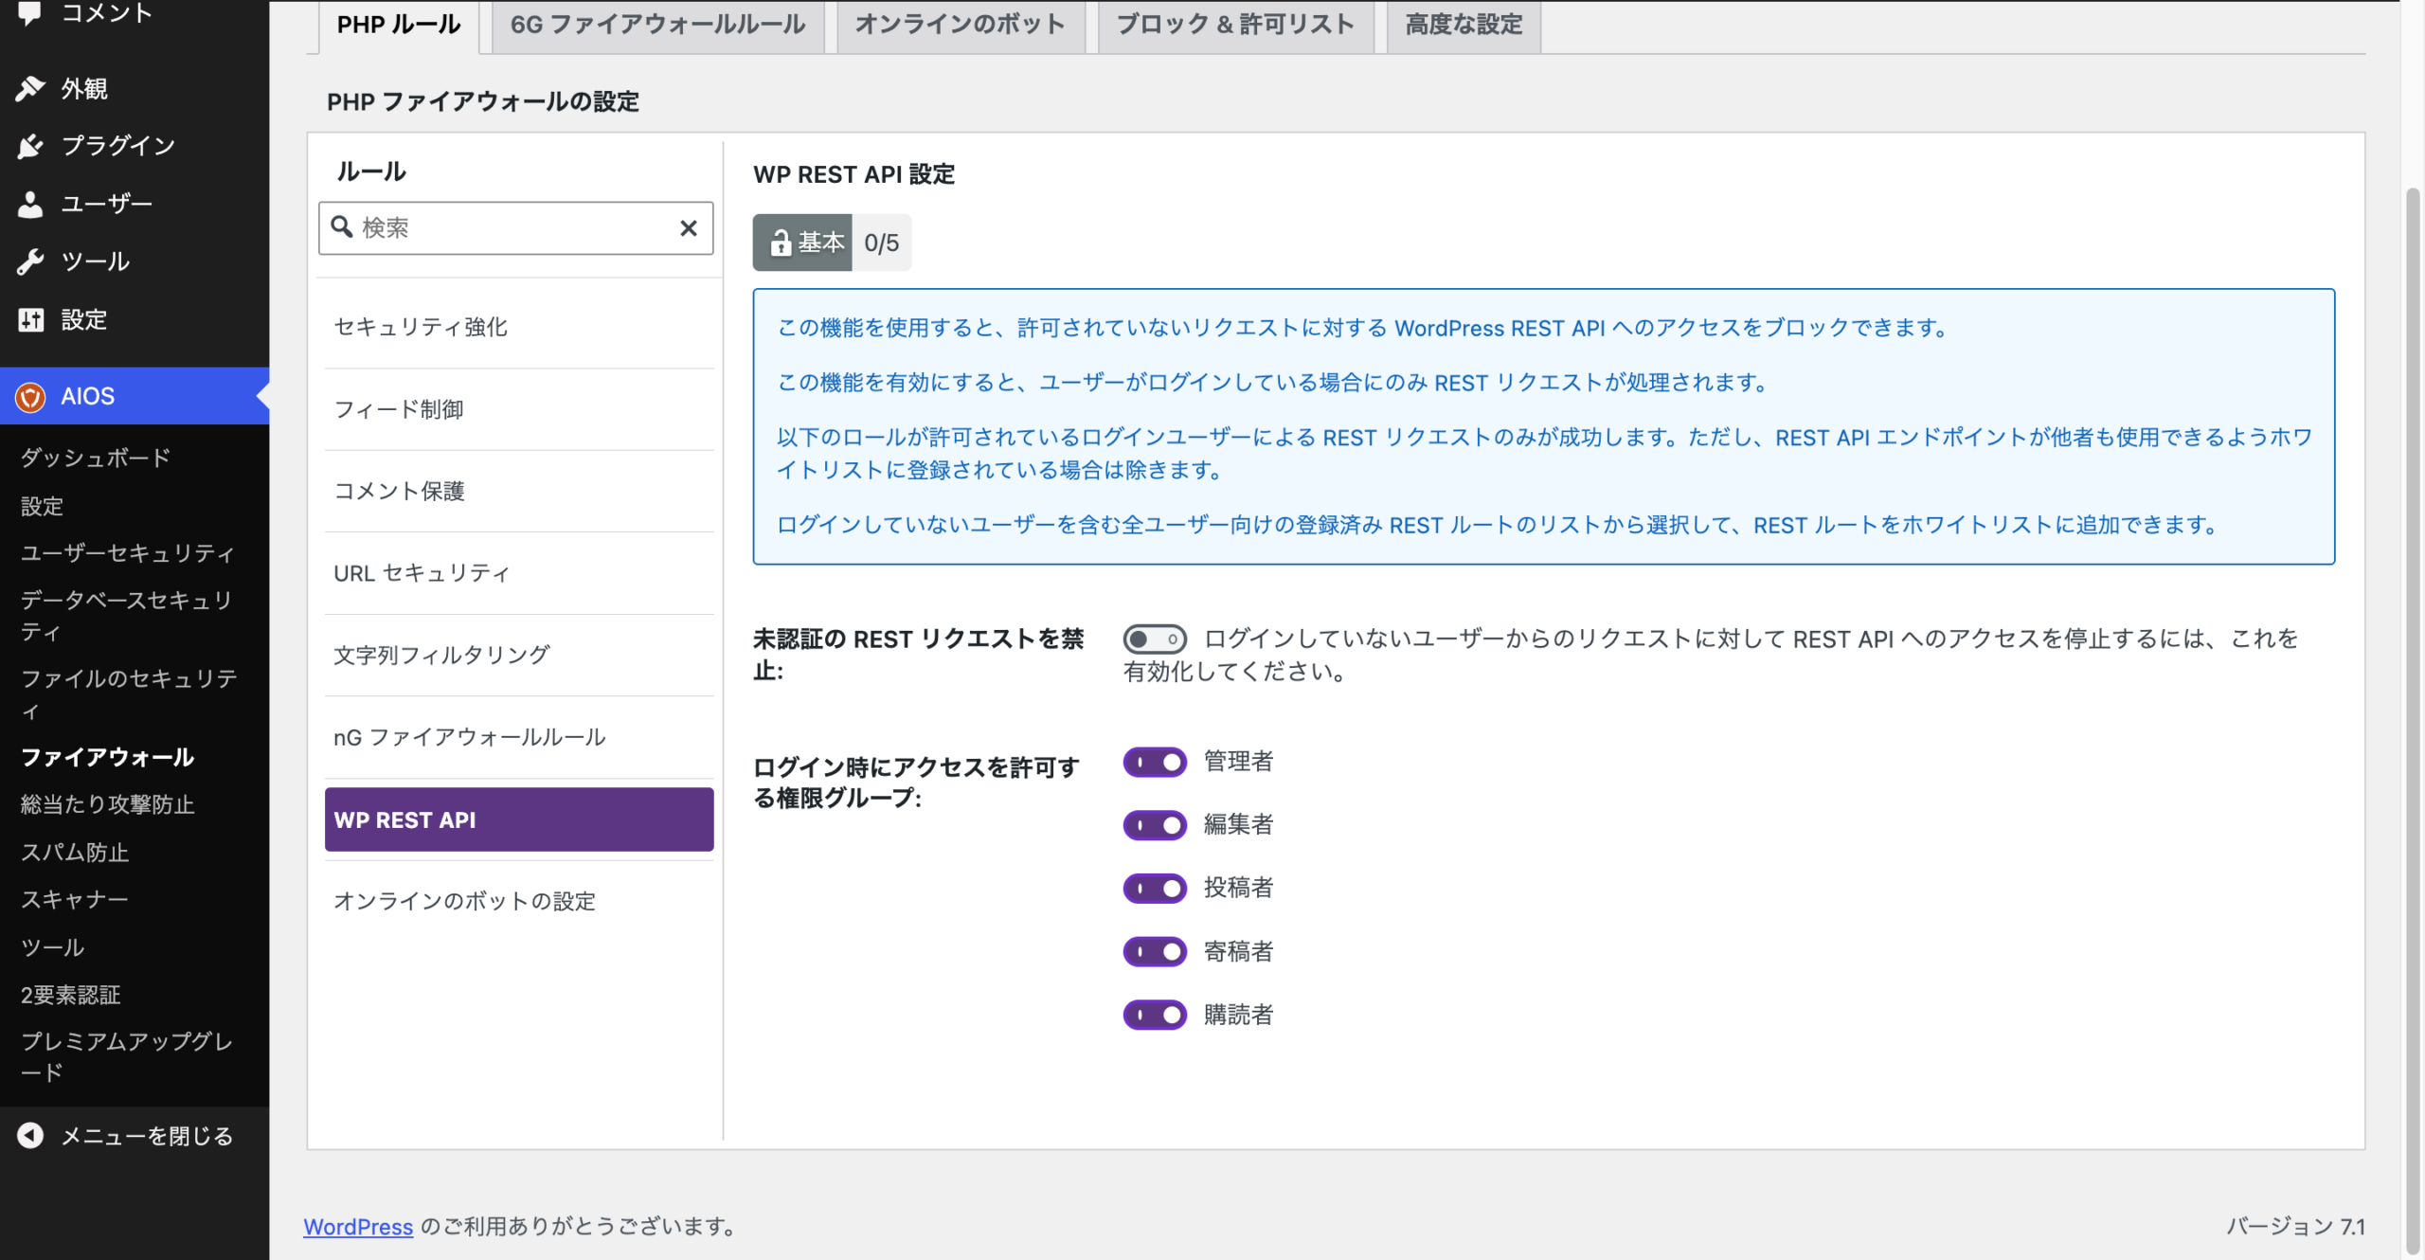Image resolution: width=2425 pixels, height=1260 pixels.
Task: Select the WP REST API rule
Action: (x=518, y=819)
